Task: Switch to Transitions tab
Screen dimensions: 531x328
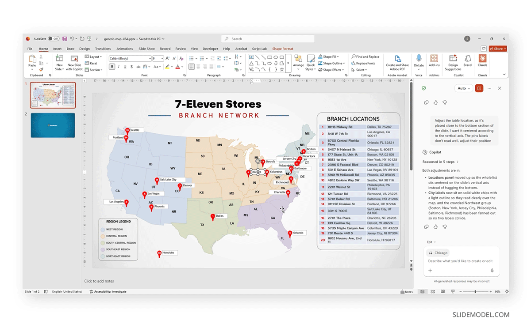Action: 103,49
